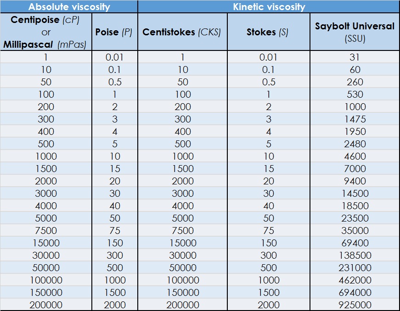Select the Stokes (S) column header
The image size is (400, 311).
268,32
